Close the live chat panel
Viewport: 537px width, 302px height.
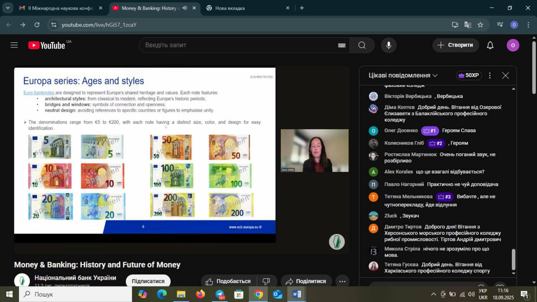click(506, 76)
